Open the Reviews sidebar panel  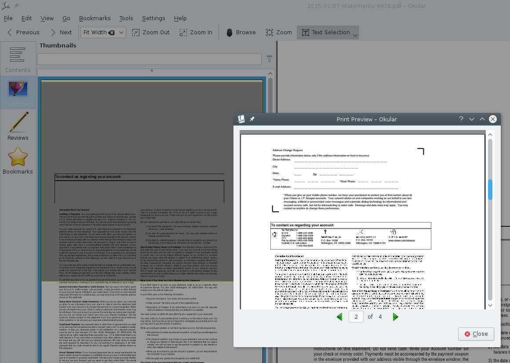coord(18,127)
